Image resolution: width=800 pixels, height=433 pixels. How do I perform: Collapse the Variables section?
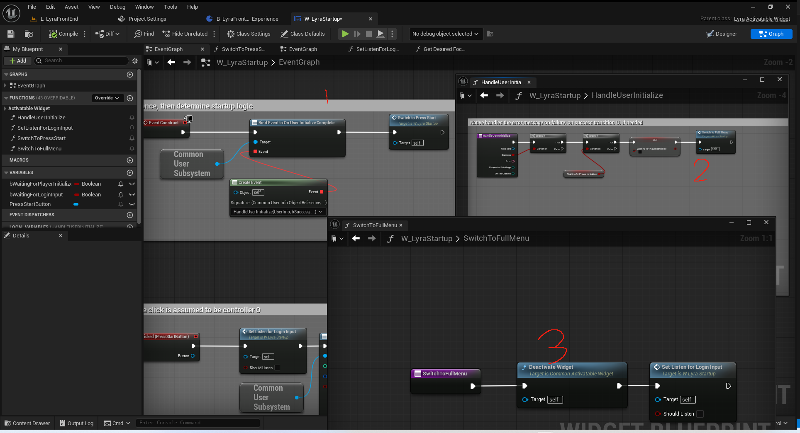pyautogui.click(x=6, y=173)
